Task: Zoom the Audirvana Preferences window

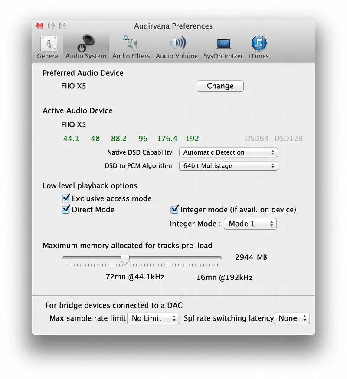Action: 62,26
